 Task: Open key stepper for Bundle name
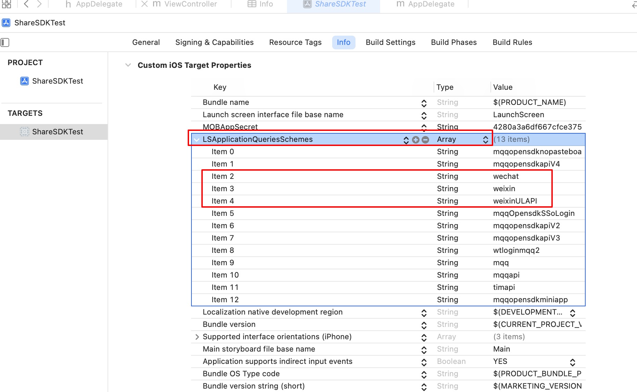pyautogui.click(x=424, y=103)
